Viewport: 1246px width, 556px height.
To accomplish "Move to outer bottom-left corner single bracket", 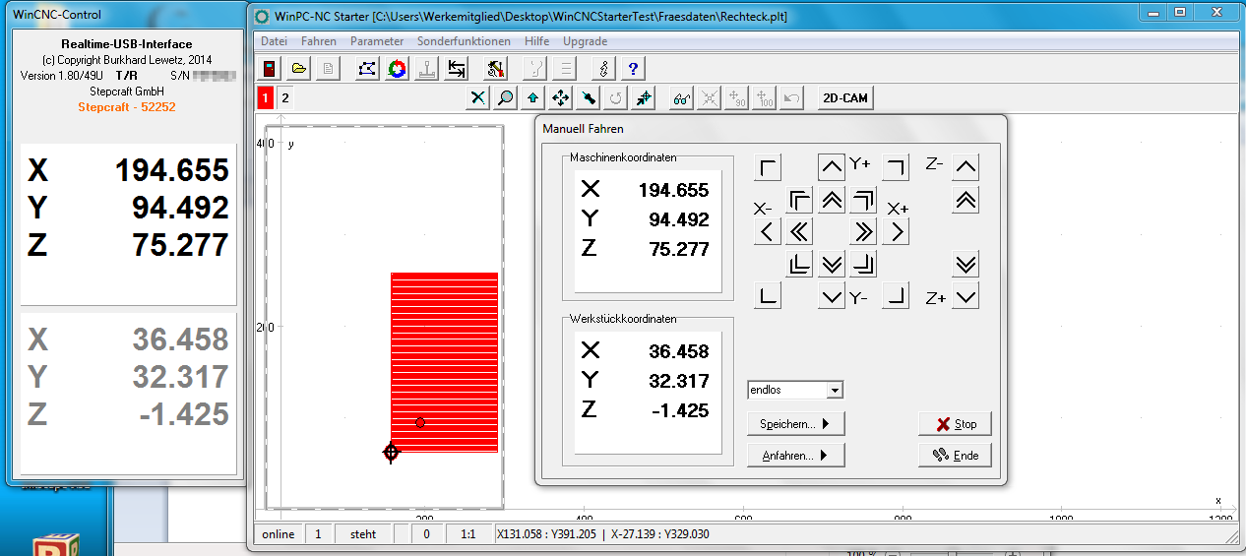I will 768,296.
